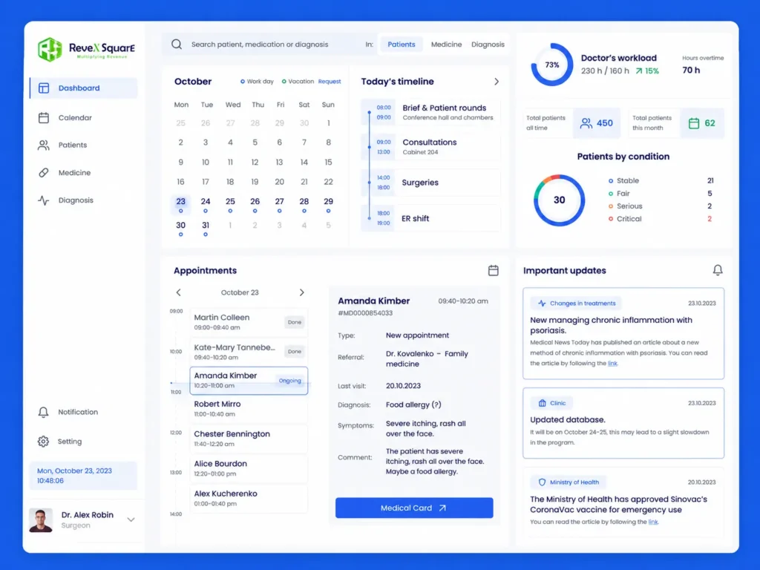Click Brief & Patient rounds timeline entry
This screenshot has height=570, width=760.
(431, 112)
